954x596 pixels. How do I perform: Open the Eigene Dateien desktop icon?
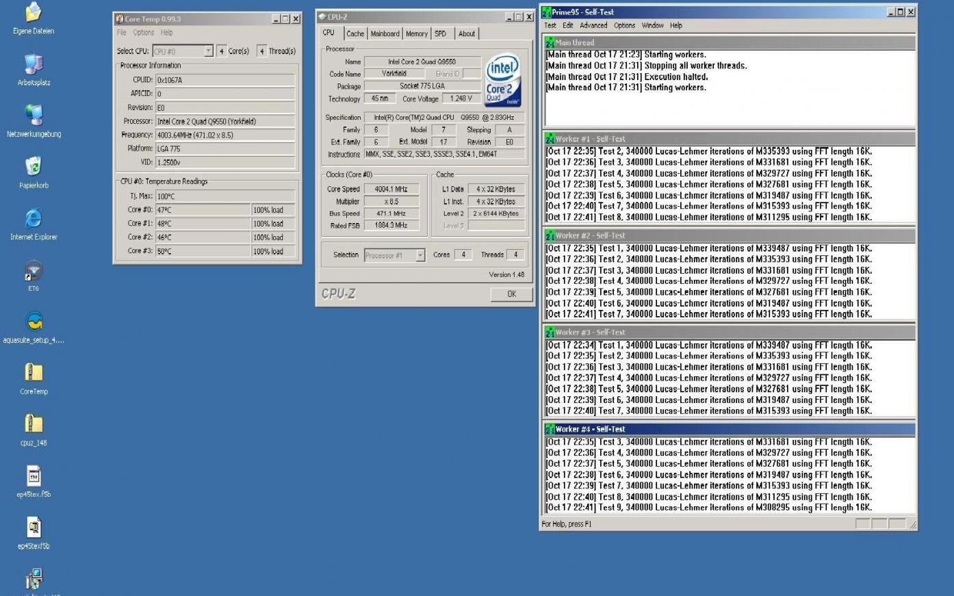click(34, 12)
